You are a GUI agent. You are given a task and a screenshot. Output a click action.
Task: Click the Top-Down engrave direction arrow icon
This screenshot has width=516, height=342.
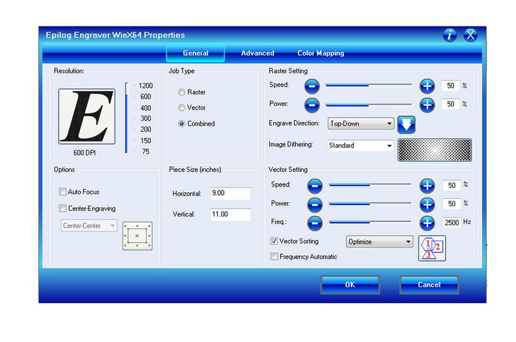pyautogui.click(x=406, y=125)
